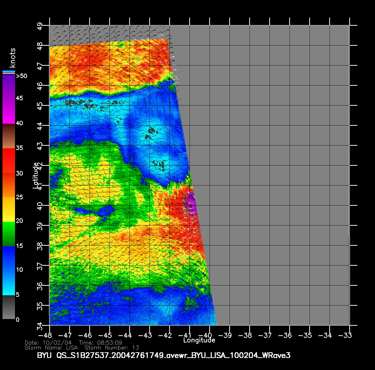Click longitude tick label '-48'

[45, 335]
